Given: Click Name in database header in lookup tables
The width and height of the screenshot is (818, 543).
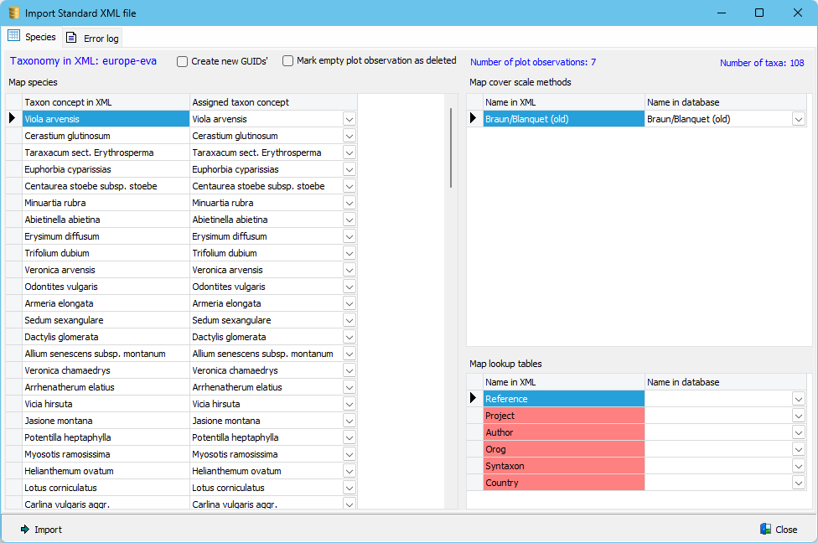Looking at the screenshot, I should click(726, 382).
